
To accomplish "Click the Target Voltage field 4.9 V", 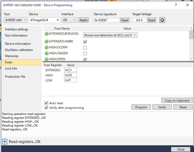I will coord(139,20).
